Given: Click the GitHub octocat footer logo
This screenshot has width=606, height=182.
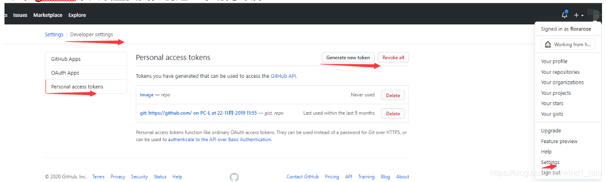Looking at the screenshot, I should [234, 177].
